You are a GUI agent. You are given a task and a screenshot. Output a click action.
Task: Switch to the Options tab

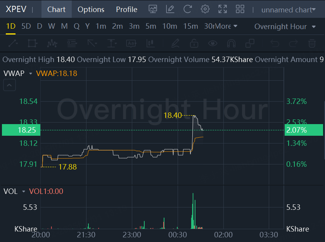point(91,9)
